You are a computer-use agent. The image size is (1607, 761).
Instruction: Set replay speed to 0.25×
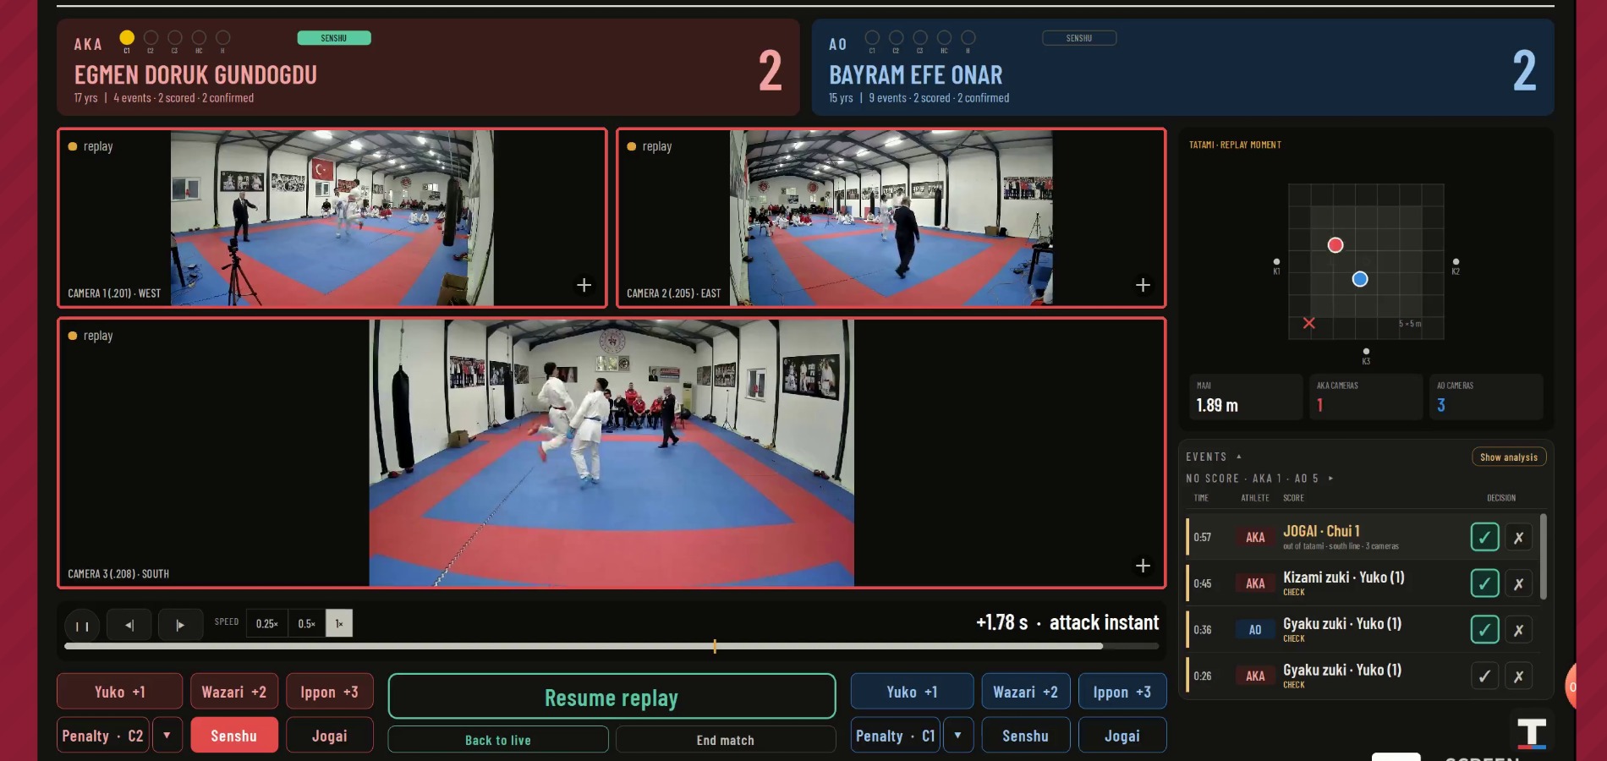(x=266, y=623)
